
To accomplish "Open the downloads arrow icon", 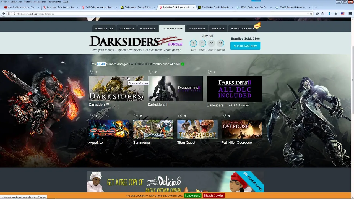I will (x=329, y=14).
